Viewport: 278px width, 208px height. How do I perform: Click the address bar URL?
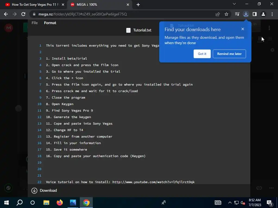83,14
